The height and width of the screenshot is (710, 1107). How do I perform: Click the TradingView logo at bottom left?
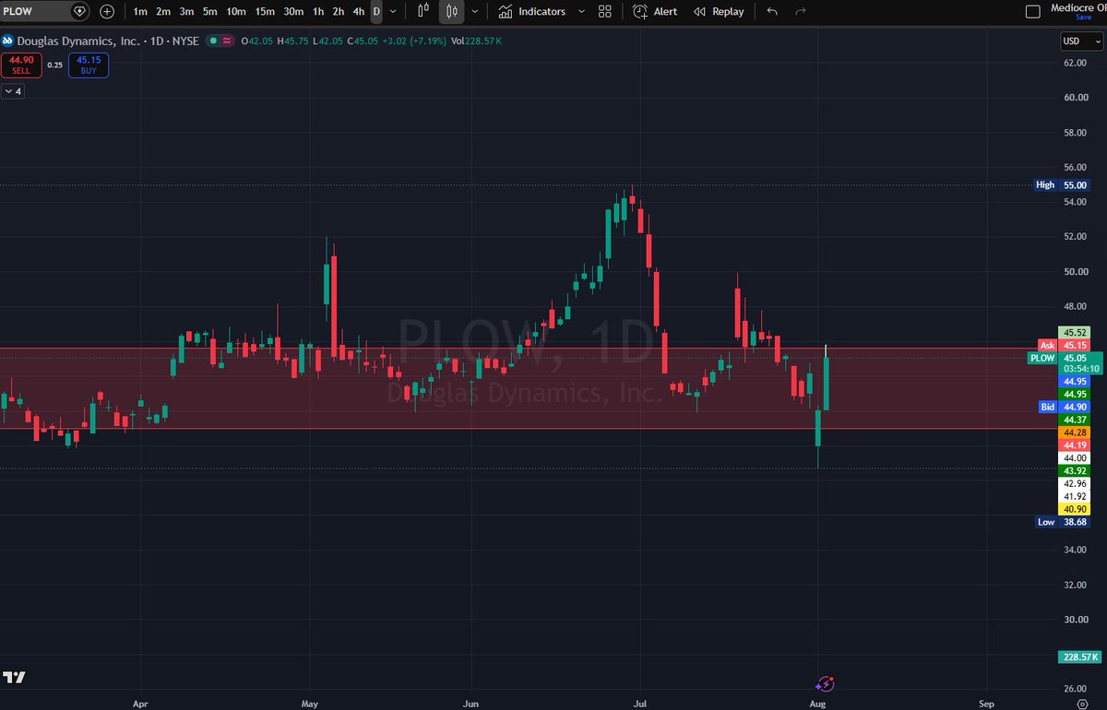[x=14, y=677]
